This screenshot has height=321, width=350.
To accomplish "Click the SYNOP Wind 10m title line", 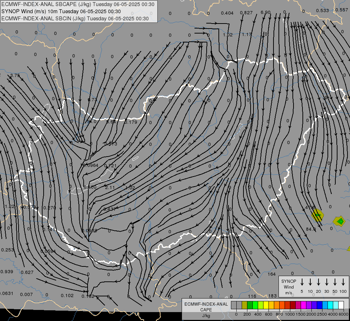I will coord(61,11).
